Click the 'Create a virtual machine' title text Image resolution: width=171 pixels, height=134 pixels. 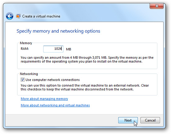(41, 16)
